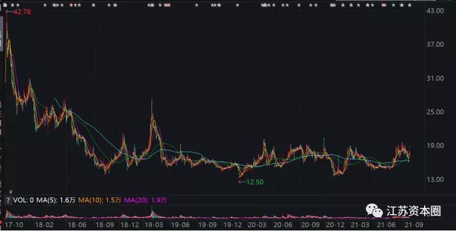
Task: Click the orange MA(10): 1.5万 label
Action: point(99,200)
